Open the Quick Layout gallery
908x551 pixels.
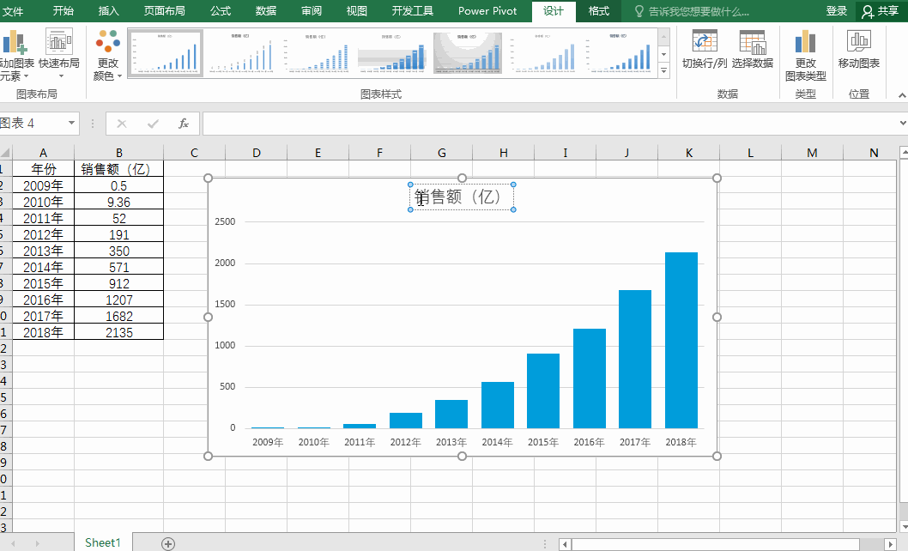click(59, 56)
